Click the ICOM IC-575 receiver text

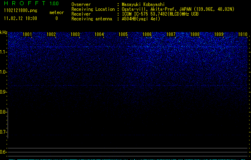tap(160, 14)
